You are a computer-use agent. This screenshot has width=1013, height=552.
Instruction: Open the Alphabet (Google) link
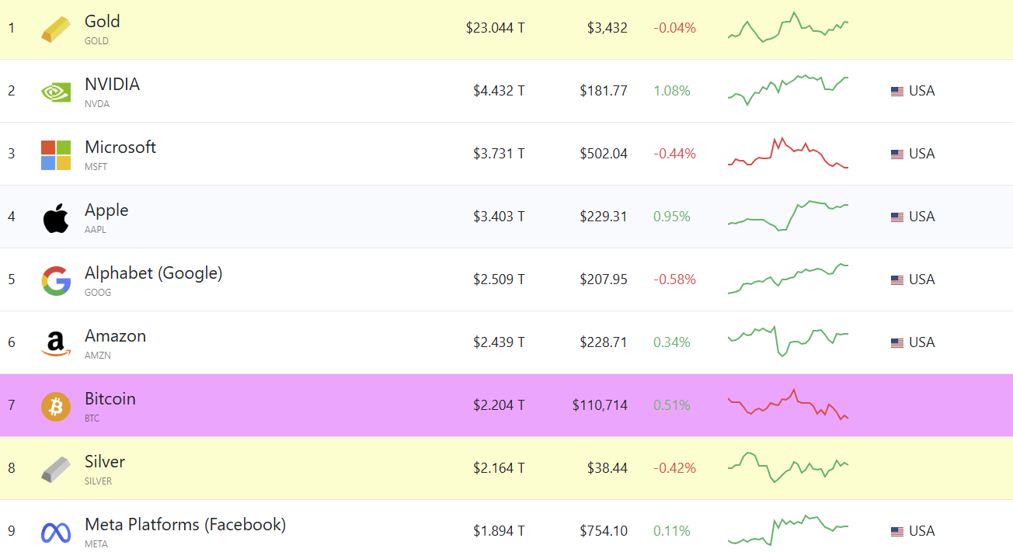[153, 273]
